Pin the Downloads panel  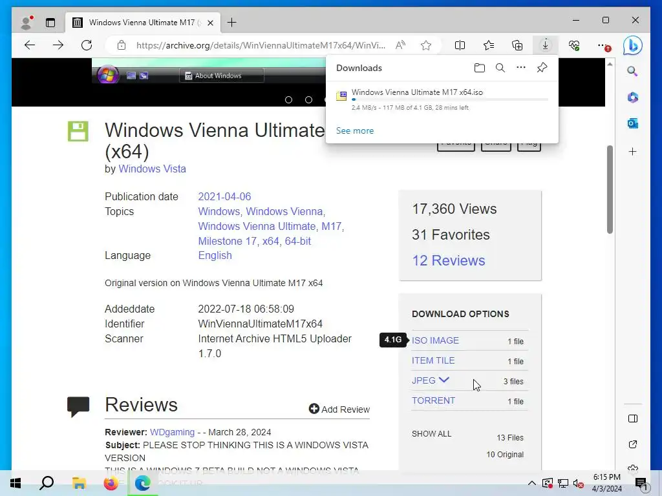(542, 67)
